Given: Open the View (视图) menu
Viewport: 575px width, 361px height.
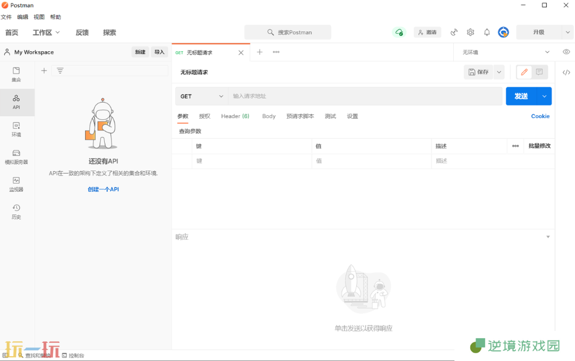Looking at the screenshot, I should 39,17.
